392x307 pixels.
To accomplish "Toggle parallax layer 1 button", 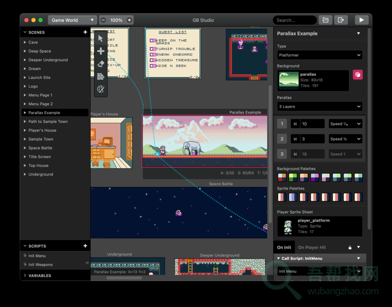I will tap(282, 124).
